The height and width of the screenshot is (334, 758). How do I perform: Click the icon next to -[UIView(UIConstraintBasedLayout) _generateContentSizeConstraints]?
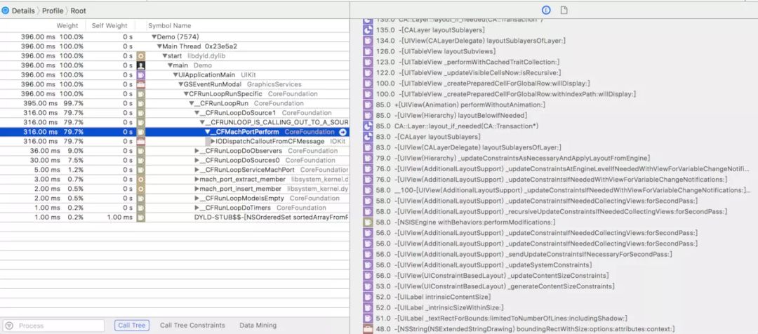click(367, 286)
